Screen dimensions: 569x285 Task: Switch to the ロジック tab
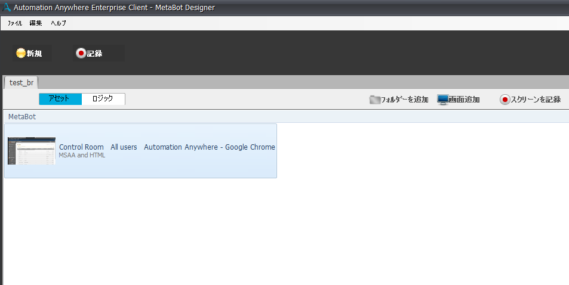[103, 98]
